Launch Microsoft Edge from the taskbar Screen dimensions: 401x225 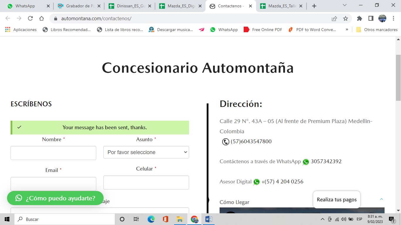(151, 219)
